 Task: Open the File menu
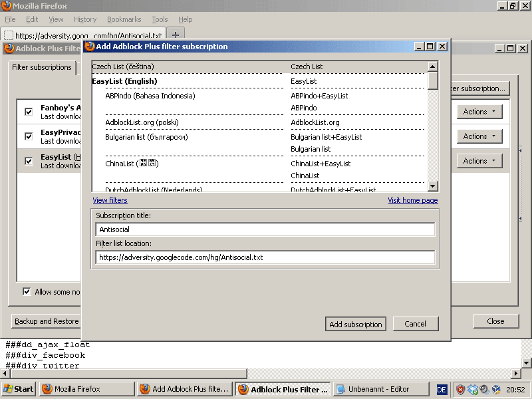10,19
